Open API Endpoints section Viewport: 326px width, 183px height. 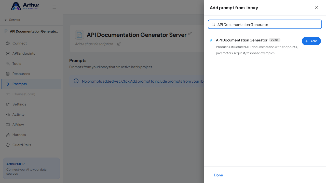31,53
